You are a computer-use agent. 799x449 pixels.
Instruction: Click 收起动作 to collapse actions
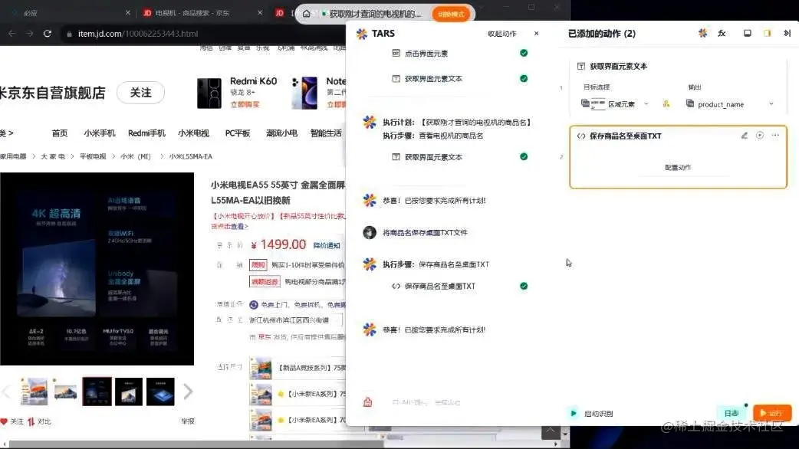[x=502, y=34]
